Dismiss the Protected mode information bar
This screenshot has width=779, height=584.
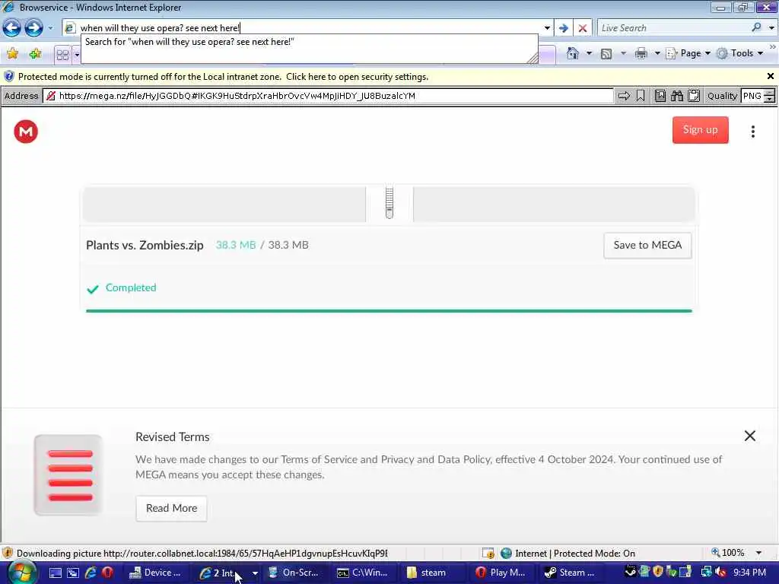(770, 76)
